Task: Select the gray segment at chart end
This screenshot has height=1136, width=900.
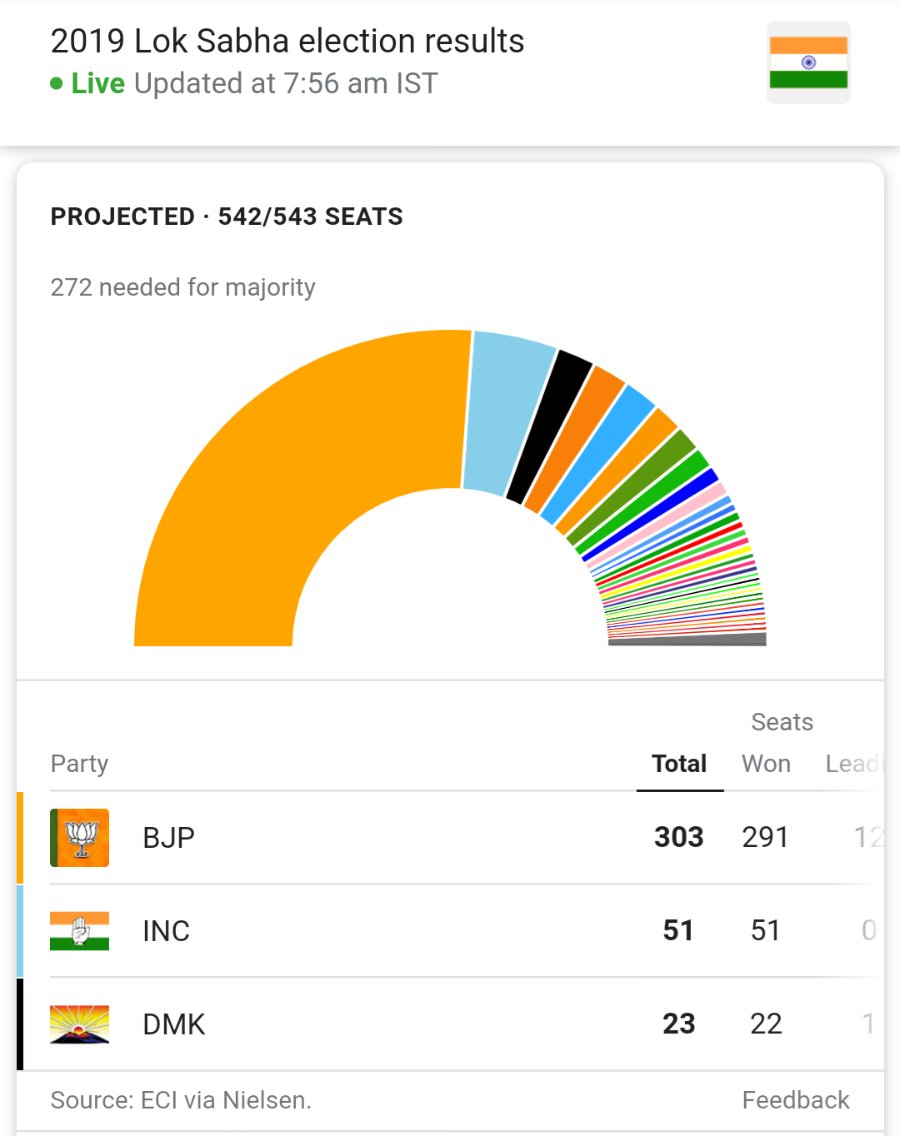Action: click(x=687, y=640)
